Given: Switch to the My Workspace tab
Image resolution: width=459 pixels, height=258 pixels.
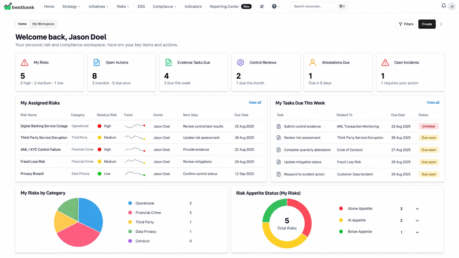Looking at the screenshot, I should tap(43, 24).
